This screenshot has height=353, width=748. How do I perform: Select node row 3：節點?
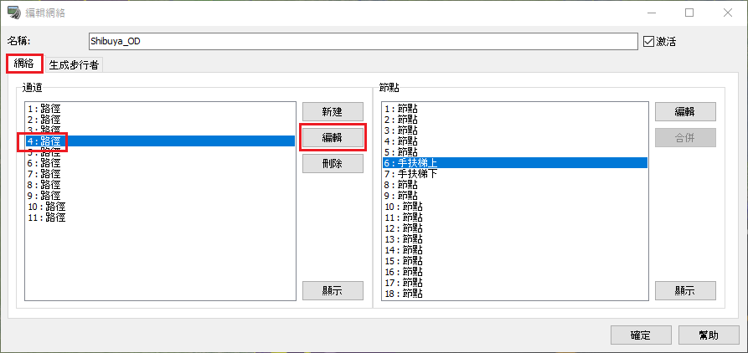pos(515,130)
